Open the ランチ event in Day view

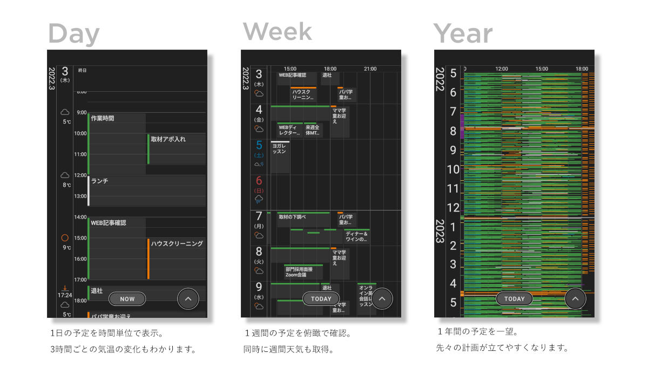(146, 191)
